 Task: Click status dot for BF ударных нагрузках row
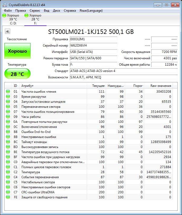8,157
